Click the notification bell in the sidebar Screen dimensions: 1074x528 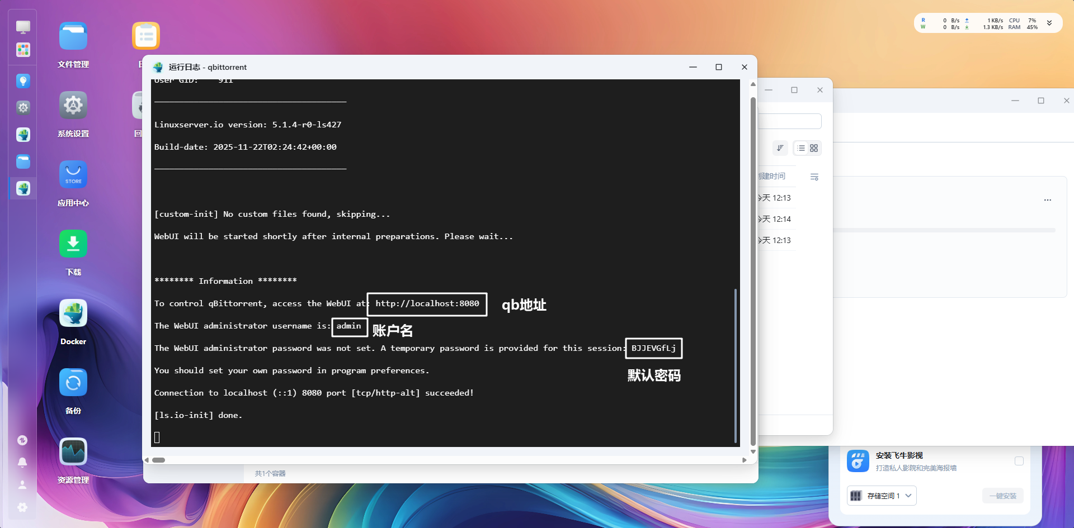point(22,462)
